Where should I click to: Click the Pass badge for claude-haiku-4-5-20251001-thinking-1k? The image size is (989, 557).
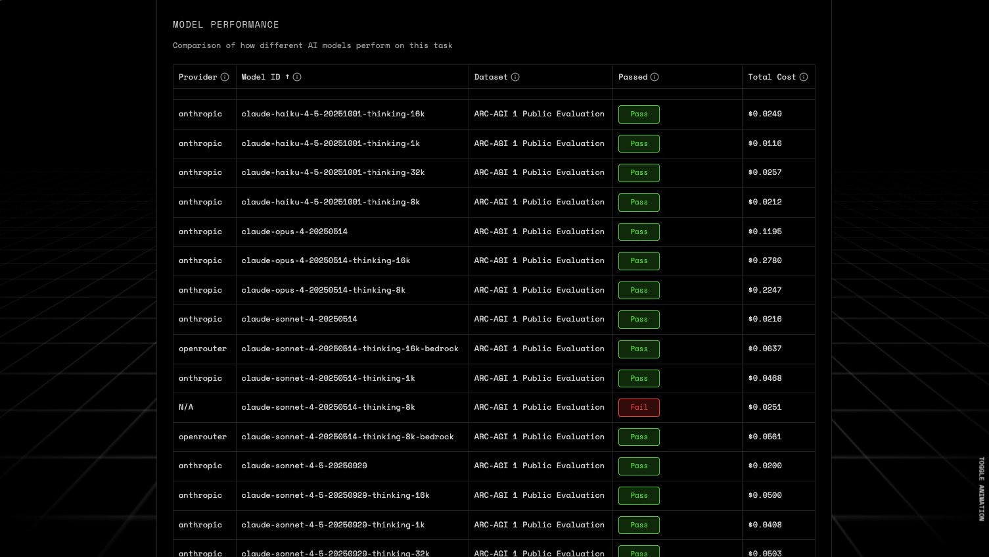click(639, 144)
